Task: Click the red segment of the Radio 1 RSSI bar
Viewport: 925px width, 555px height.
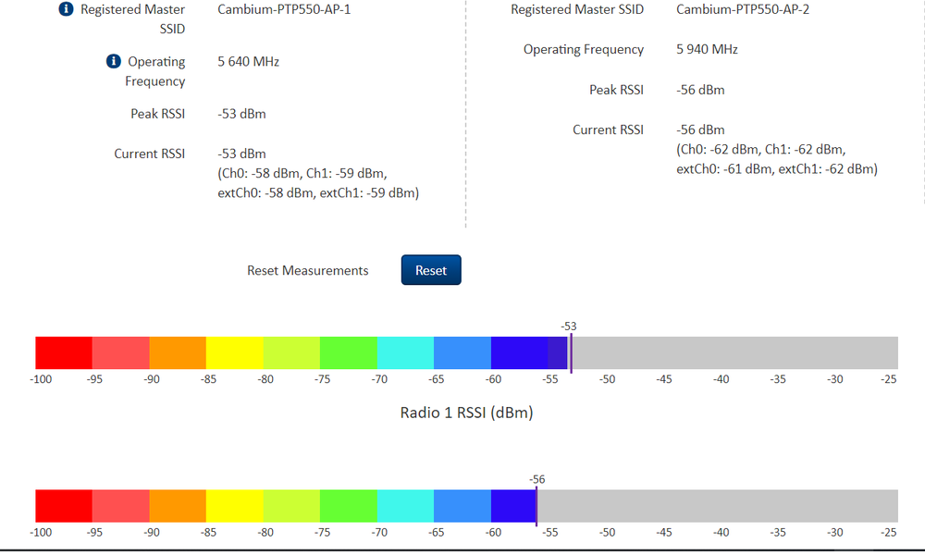Action: coord(62,352)
